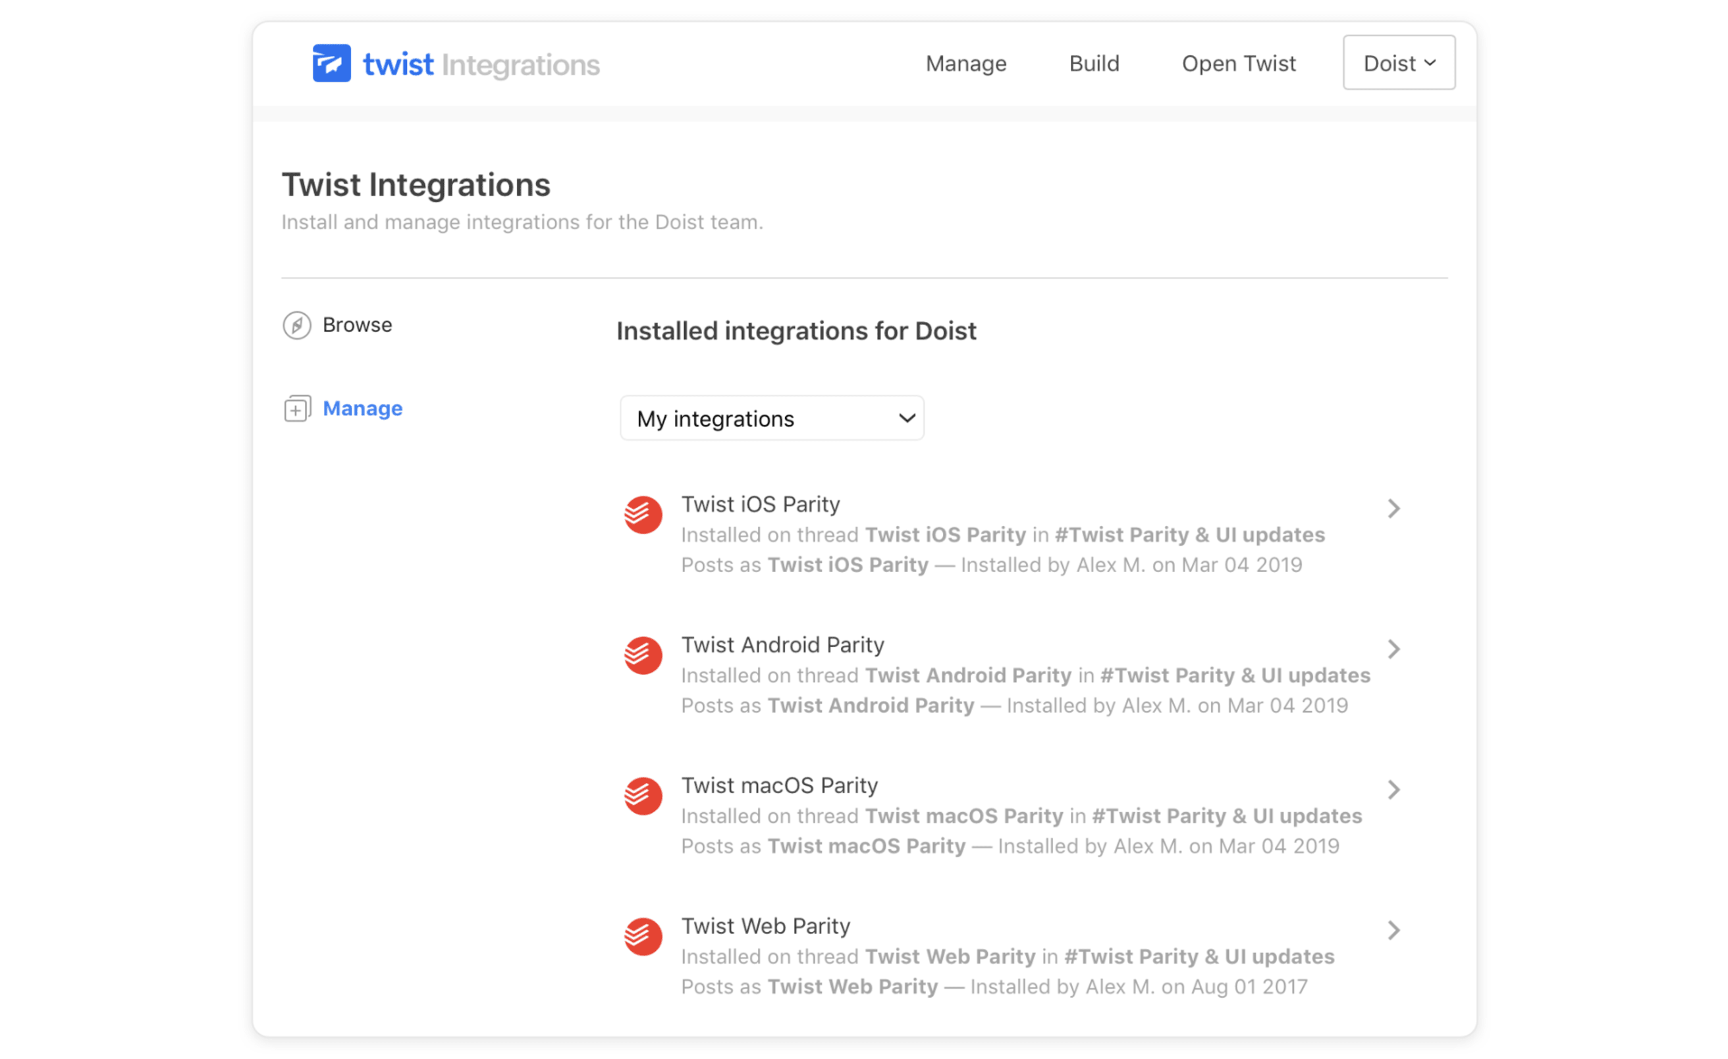Click the Twist macOS Parity Todoist icon

pyautogui.click(x=643, y=796)
